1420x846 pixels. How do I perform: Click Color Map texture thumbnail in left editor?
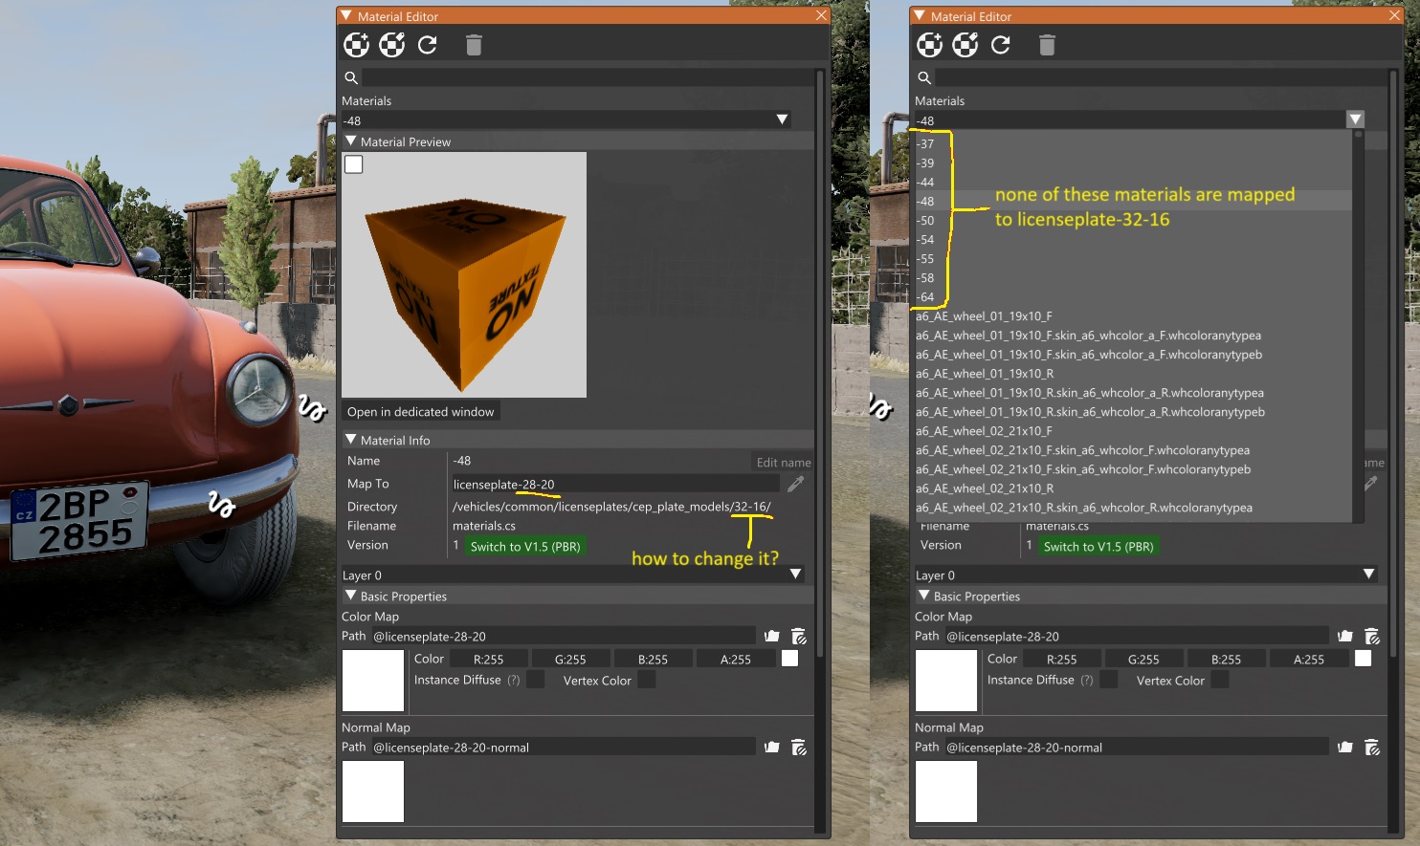click(x=373, y=681)
